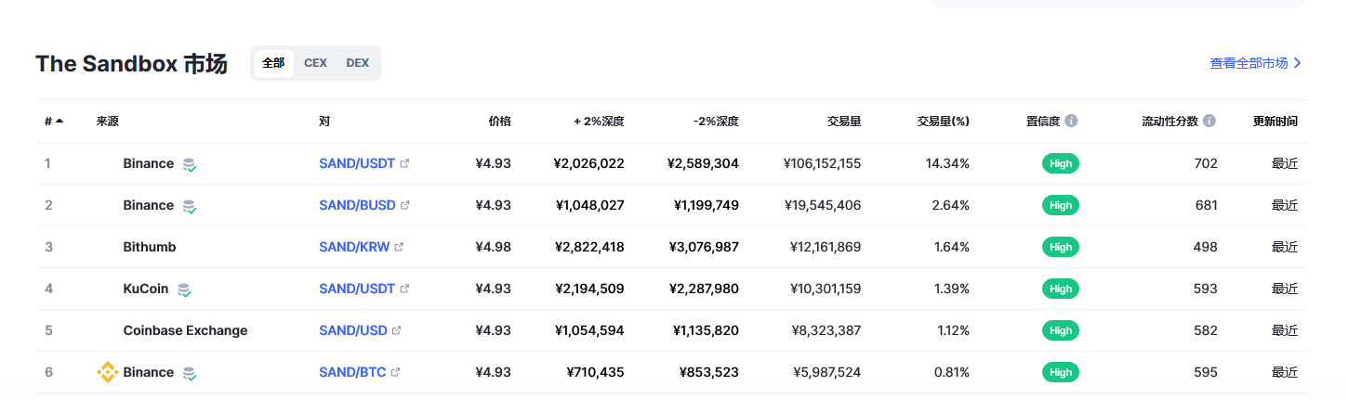
Task: Click High badge in SAND/BUSD row
Action: (x=1061, y=205)
